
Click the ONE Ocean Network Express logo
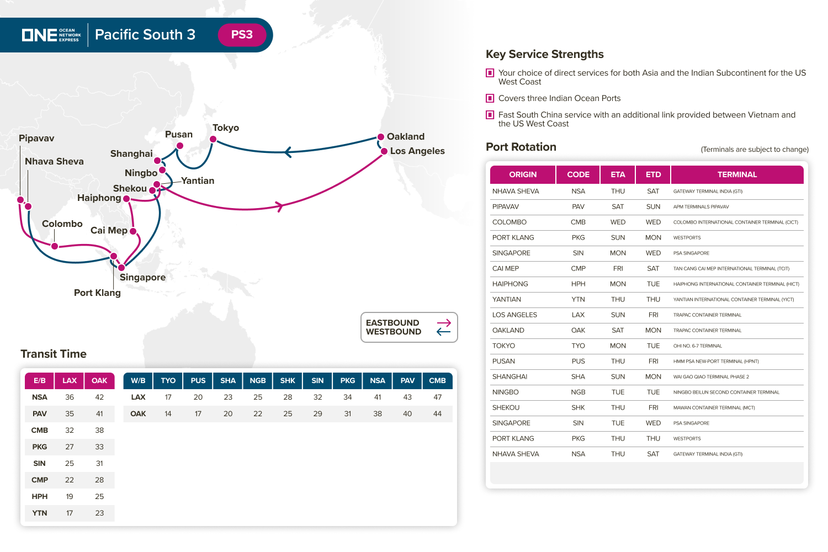pyautogui.click(x=51, y=35)
